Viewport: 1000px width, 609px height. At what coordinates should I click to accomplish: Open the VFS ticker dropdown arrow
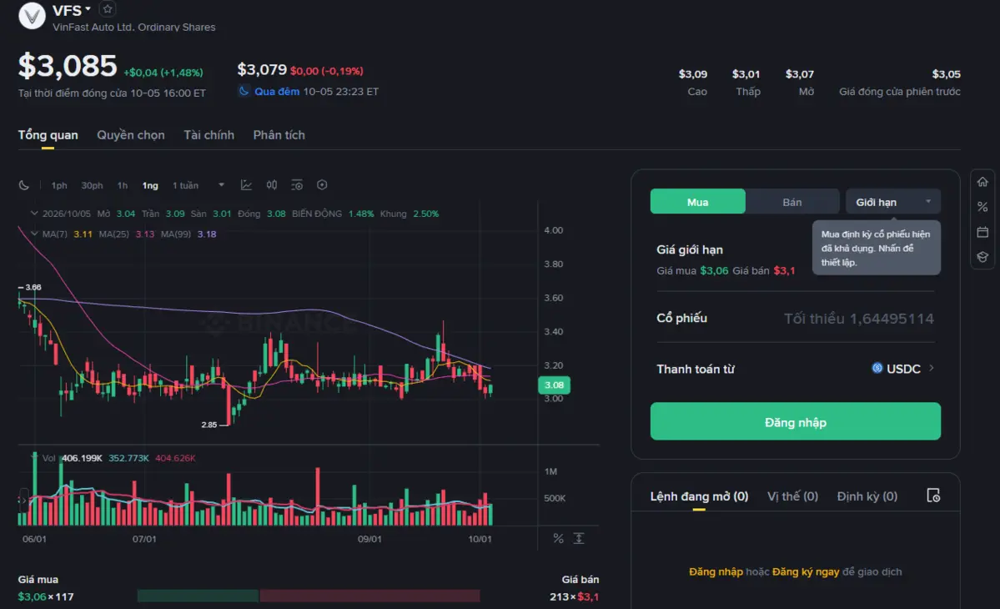(88, 9)
